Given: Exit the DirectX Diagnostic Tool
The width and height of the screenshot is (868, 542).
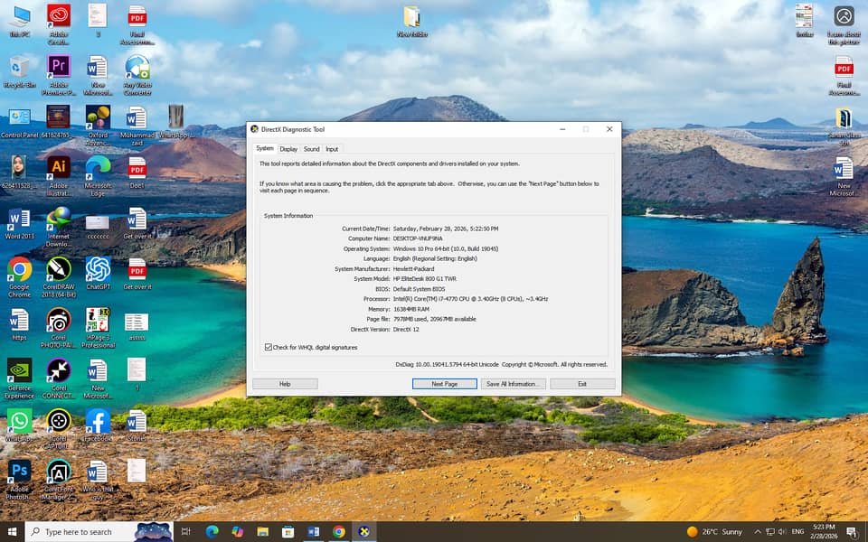Looking at the screenshot, I should (582, 383).
